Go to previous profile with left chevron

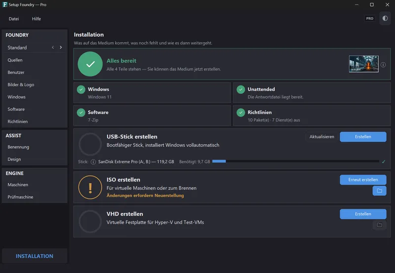coord(53,47)
